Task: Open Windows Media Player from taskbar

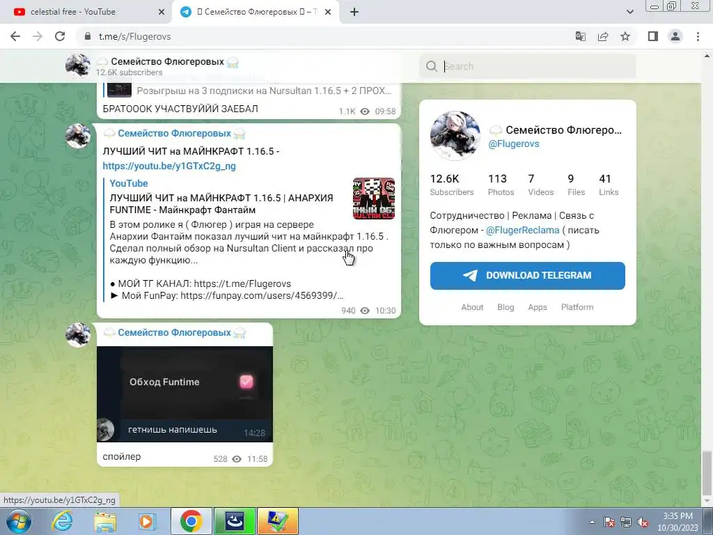Action: (x=148, y=521)
